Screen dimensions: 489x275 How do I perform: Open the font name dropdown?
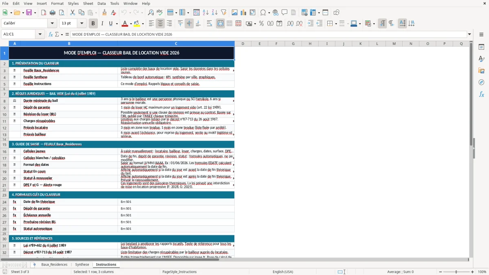pyautogui.click(x=51, y=24)
